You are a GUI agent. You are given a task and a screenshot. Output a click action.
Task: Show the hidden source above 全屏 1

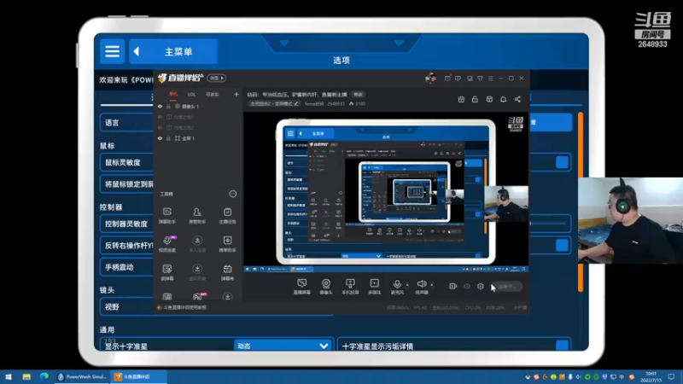[x=160, y=127]
